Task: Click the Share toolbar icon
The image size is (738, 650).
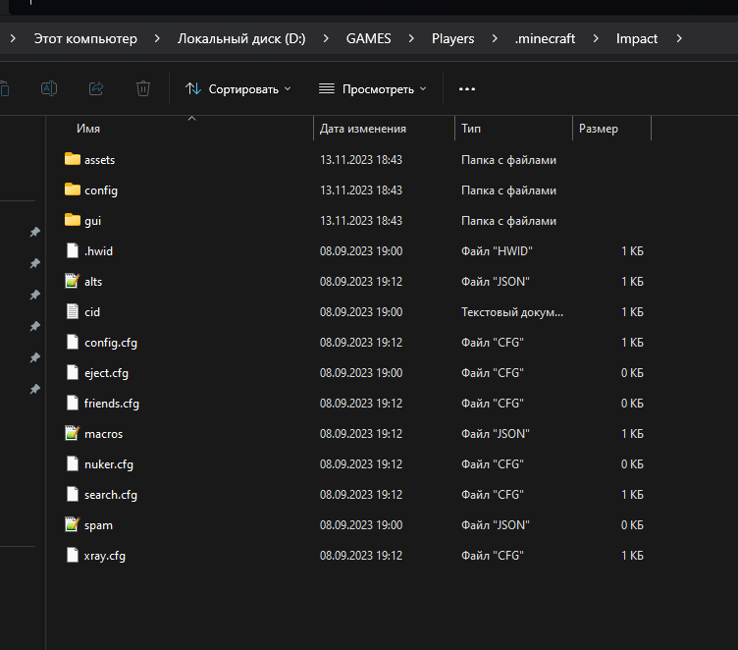Action: point(96,88)
